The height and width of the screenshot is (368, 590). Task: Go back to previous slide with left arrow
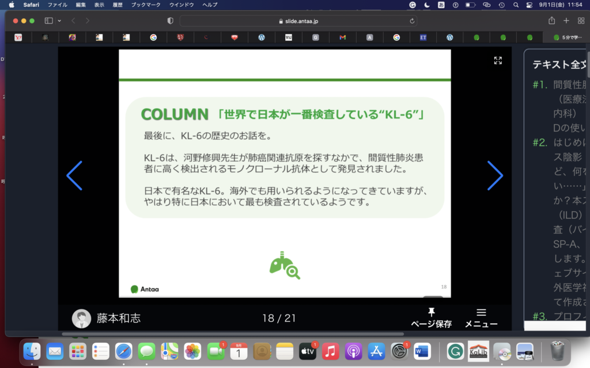click(74, 175)
